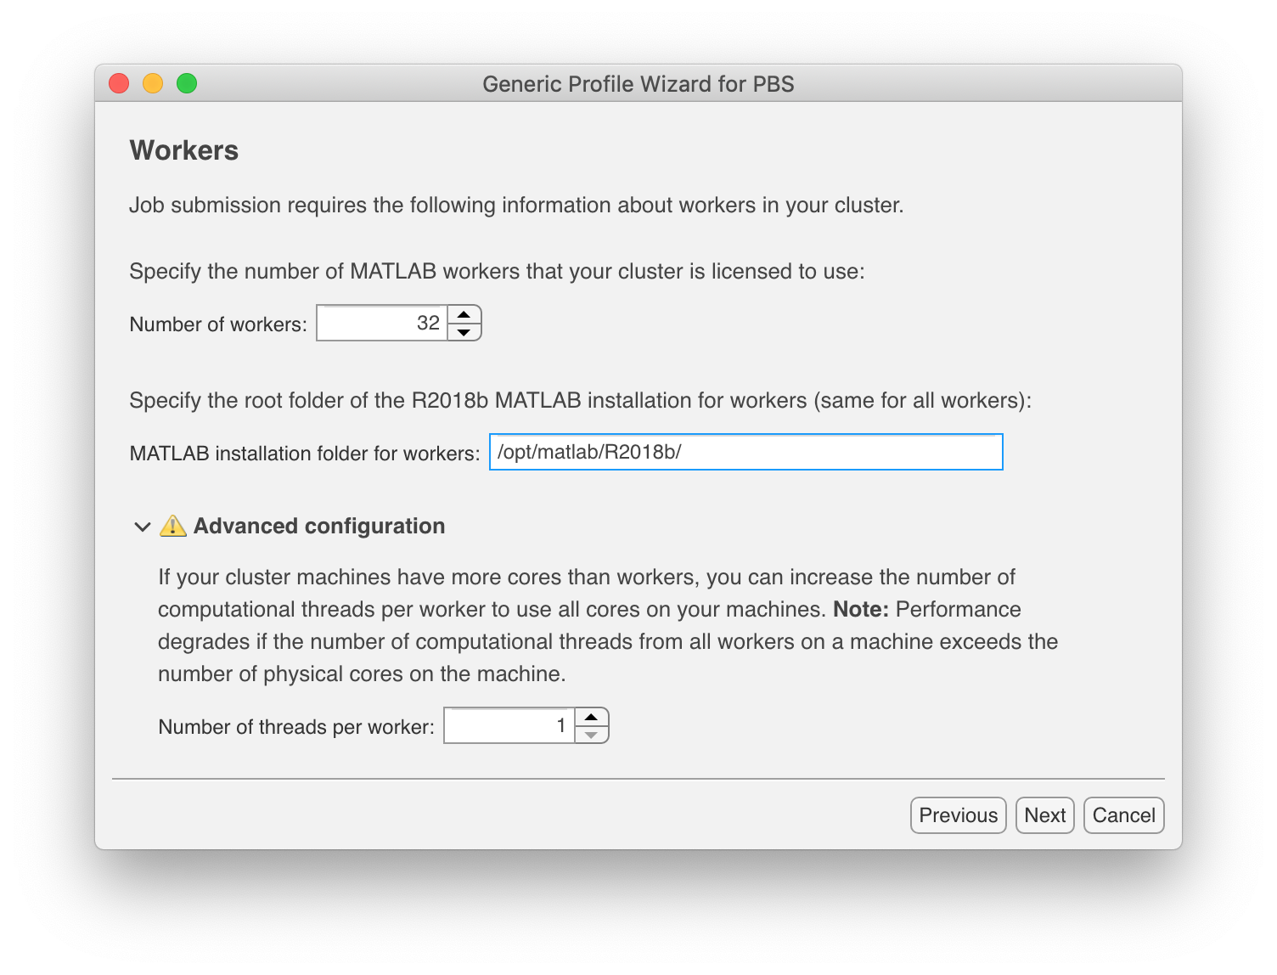The height and width of the screenshot is (975, 1277).
Task: Collapse the Advanced configuration section chevron
Action: [x=143, y=527]
